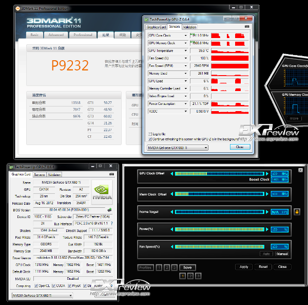
Task: Click Reset in the overclocking panel
Action: click(x=263, y=267)
